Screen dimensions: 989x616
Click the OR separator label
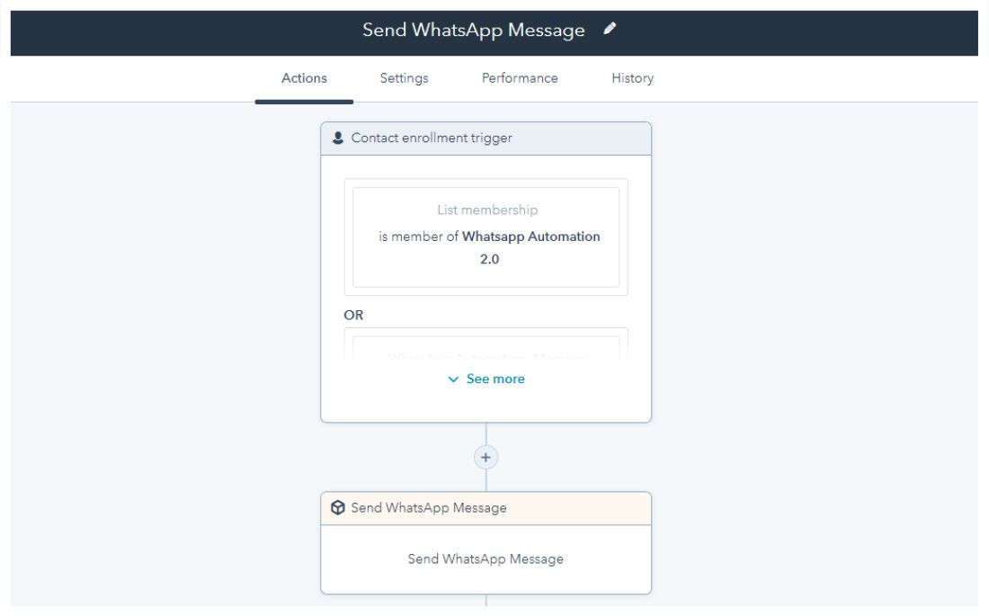pyautogui.click(x=353, y=315)
